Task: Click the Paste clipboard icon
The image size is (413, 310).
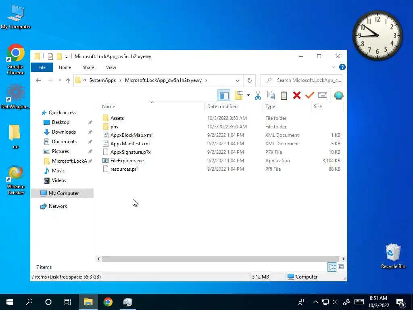Action: point(284,95)
